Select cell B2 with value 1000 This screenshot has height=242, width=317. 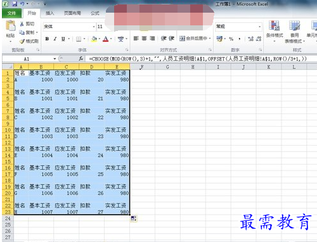coord(41,80)
